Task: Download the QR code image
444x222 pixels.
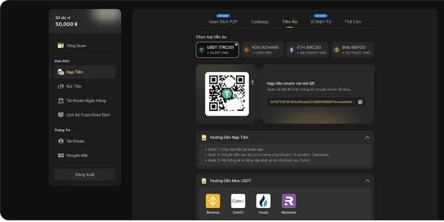Action: 253,82
